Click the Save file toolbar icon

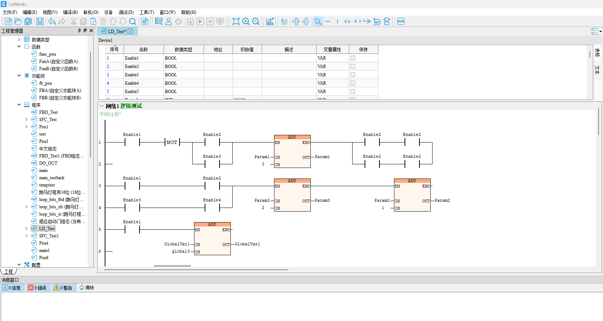(40, 21)
